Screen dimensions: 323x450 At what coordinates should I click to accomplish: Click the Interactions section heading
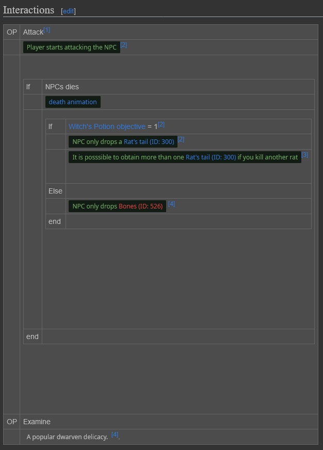(x=28, y=10)
